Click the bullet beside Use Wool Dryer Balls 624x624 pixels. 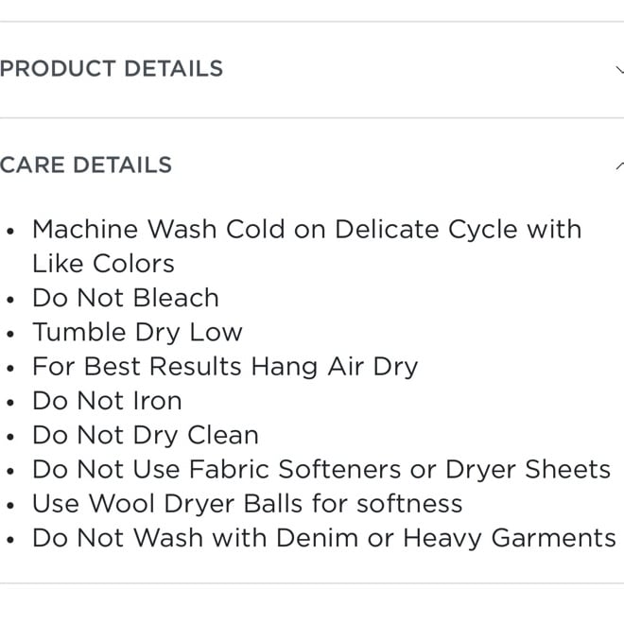(x=10, y=506)
